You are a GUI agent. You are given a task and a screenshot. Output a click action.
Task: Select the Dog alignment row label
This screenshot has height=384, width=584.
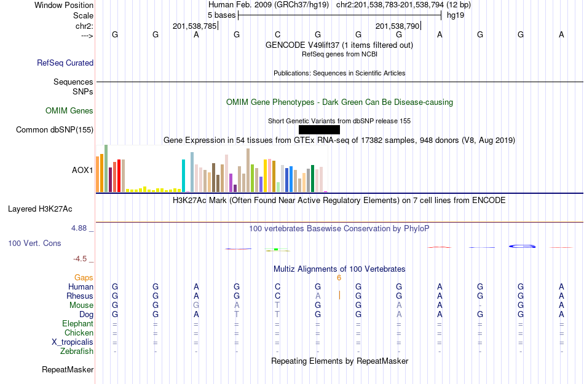pos(86,315)
